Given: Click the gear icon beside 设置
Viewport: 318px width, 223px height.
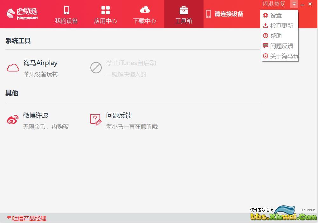Looking at the screenshot, I should [266, 15].
